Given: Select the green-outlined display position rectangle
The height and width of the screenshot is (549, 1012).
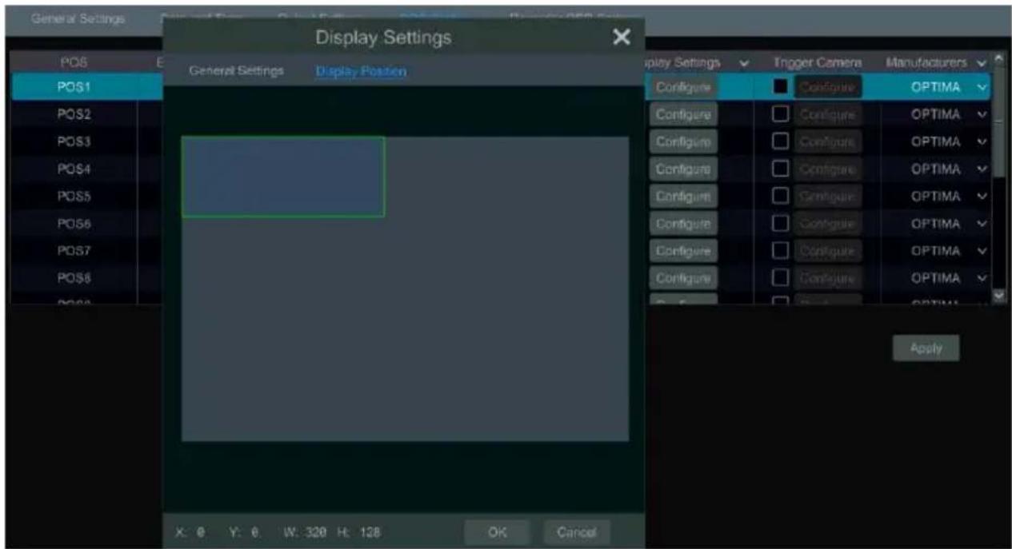Looking at the screenshot, I should 282,177.
